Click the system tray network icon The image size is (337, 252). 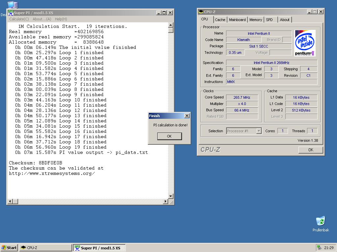(x=319, y=248)
